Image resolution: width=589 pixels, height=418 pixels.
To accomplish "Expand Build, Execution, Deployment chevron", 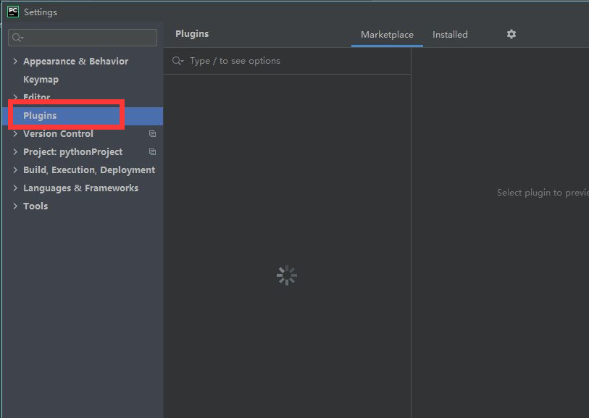I will point(15,170).
